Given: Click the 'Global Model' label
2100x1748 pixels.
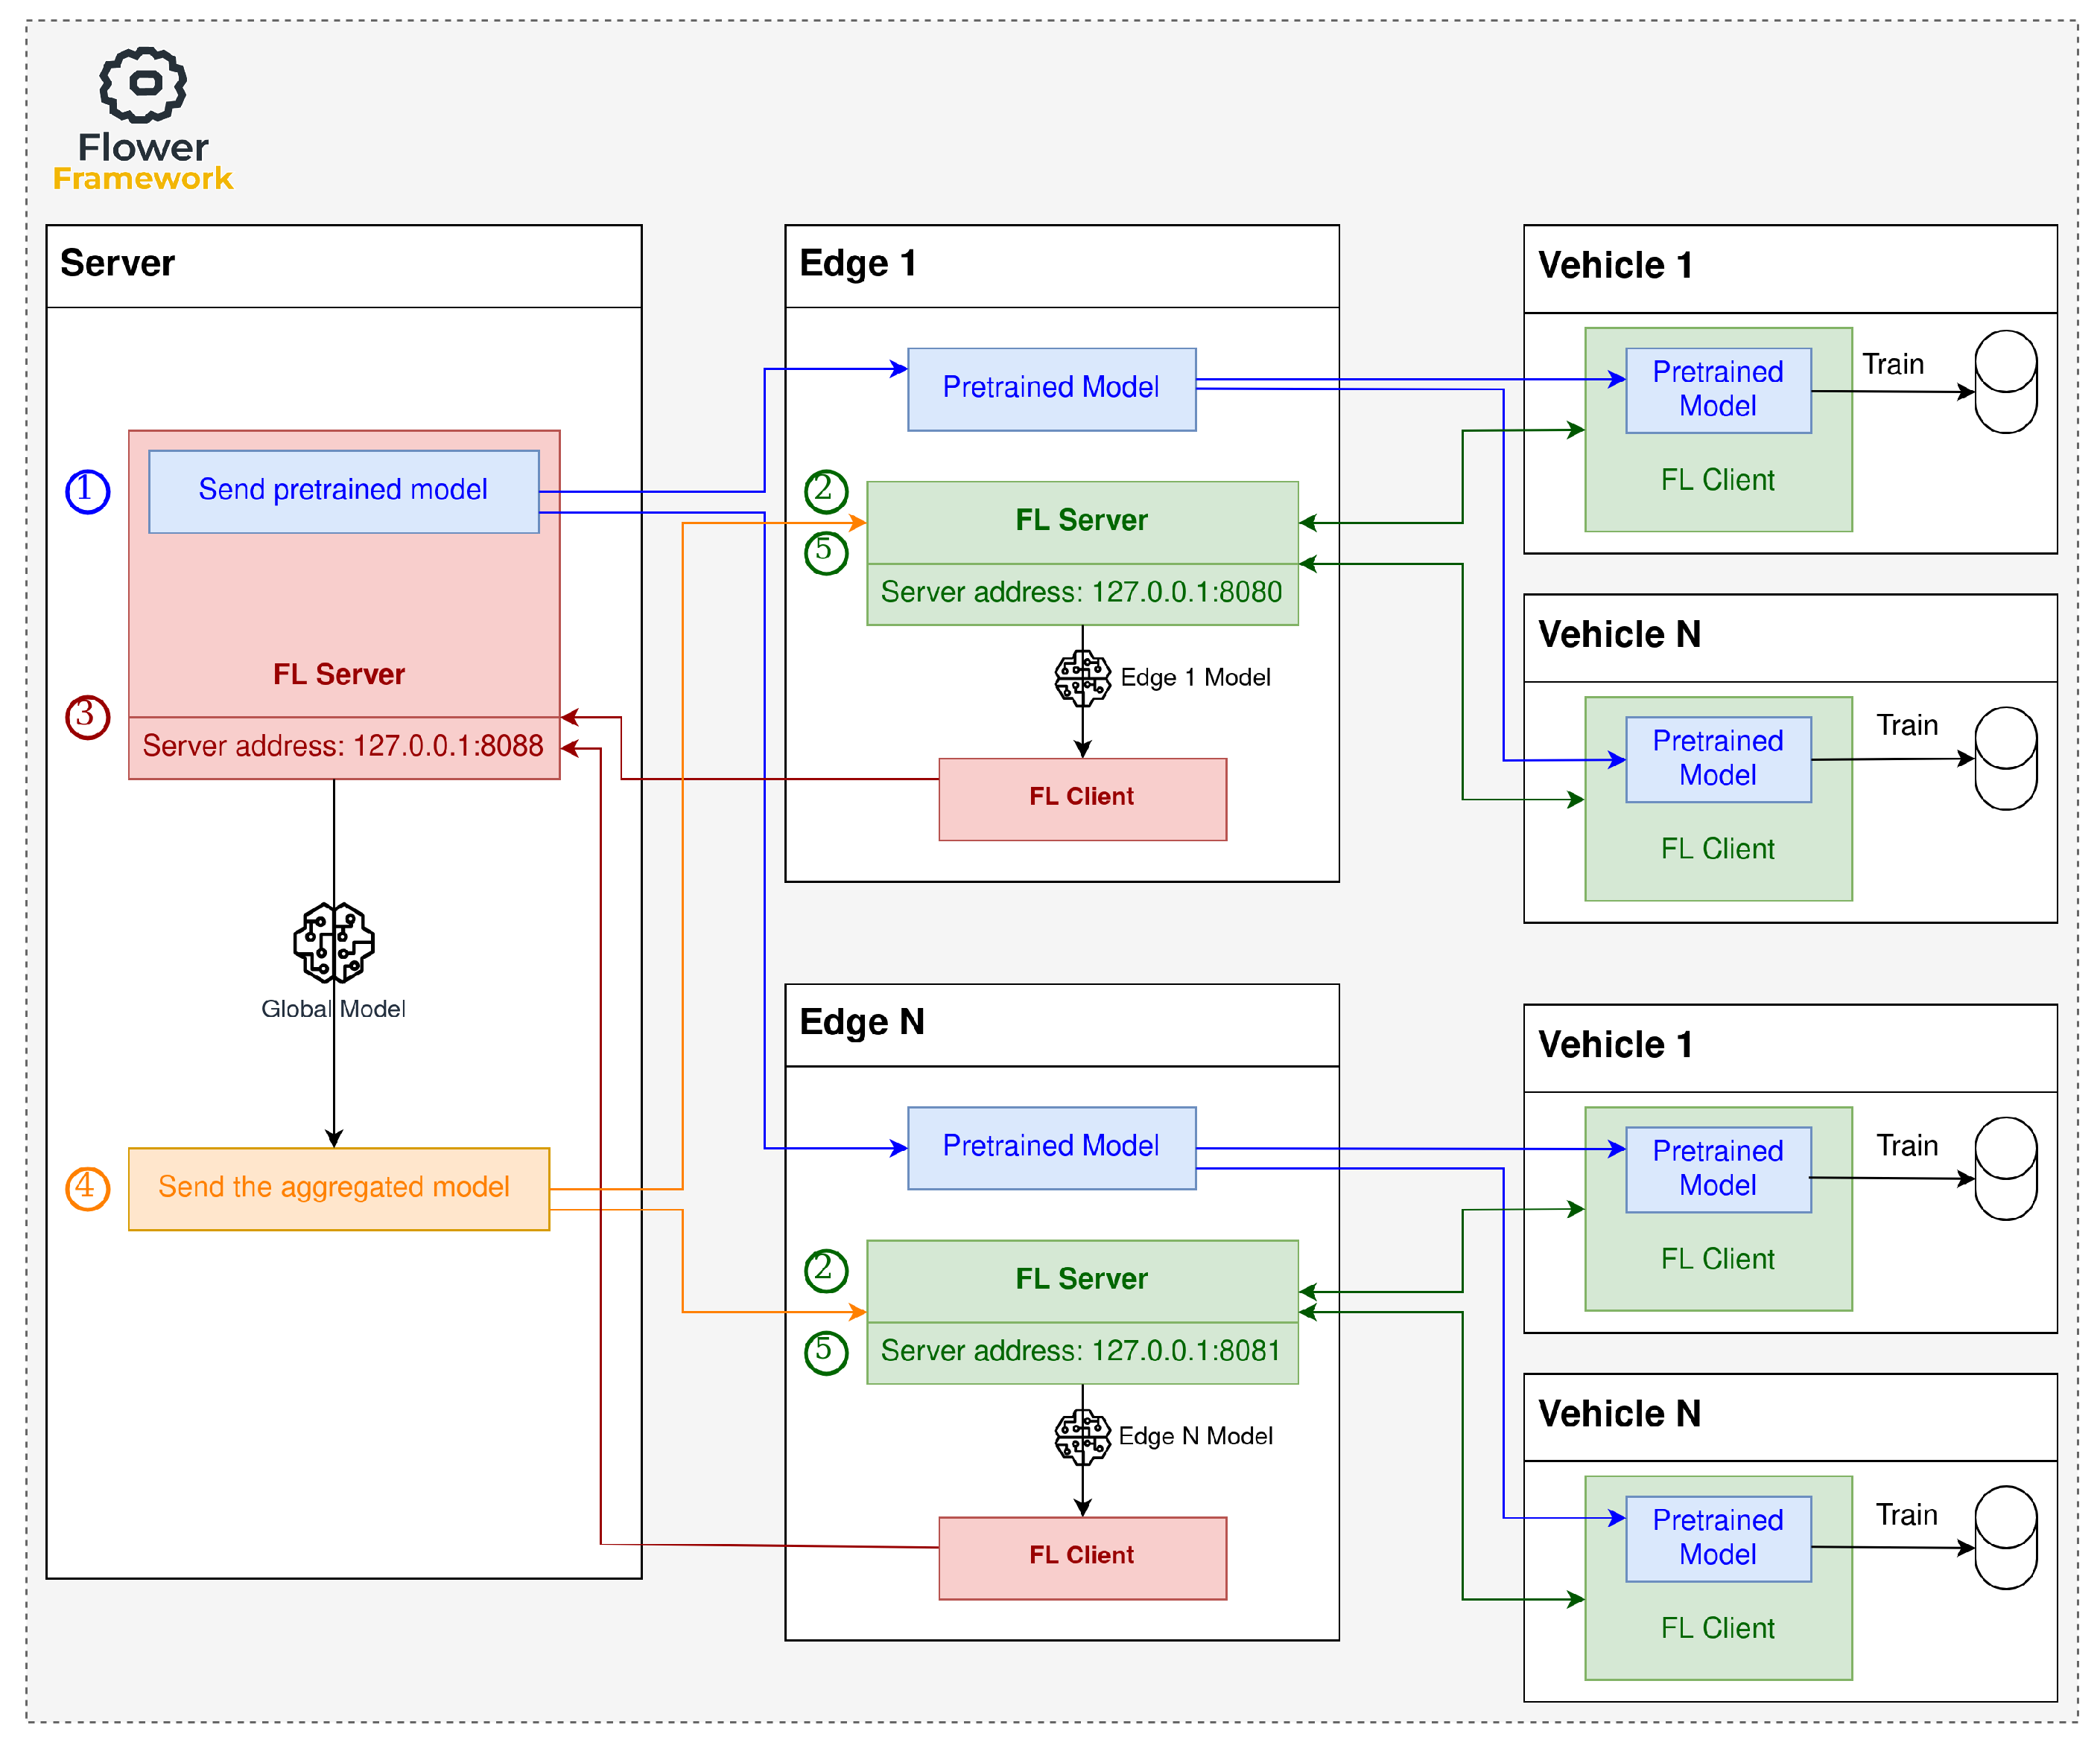Looking at the screenshot, I should (333, 1009).
